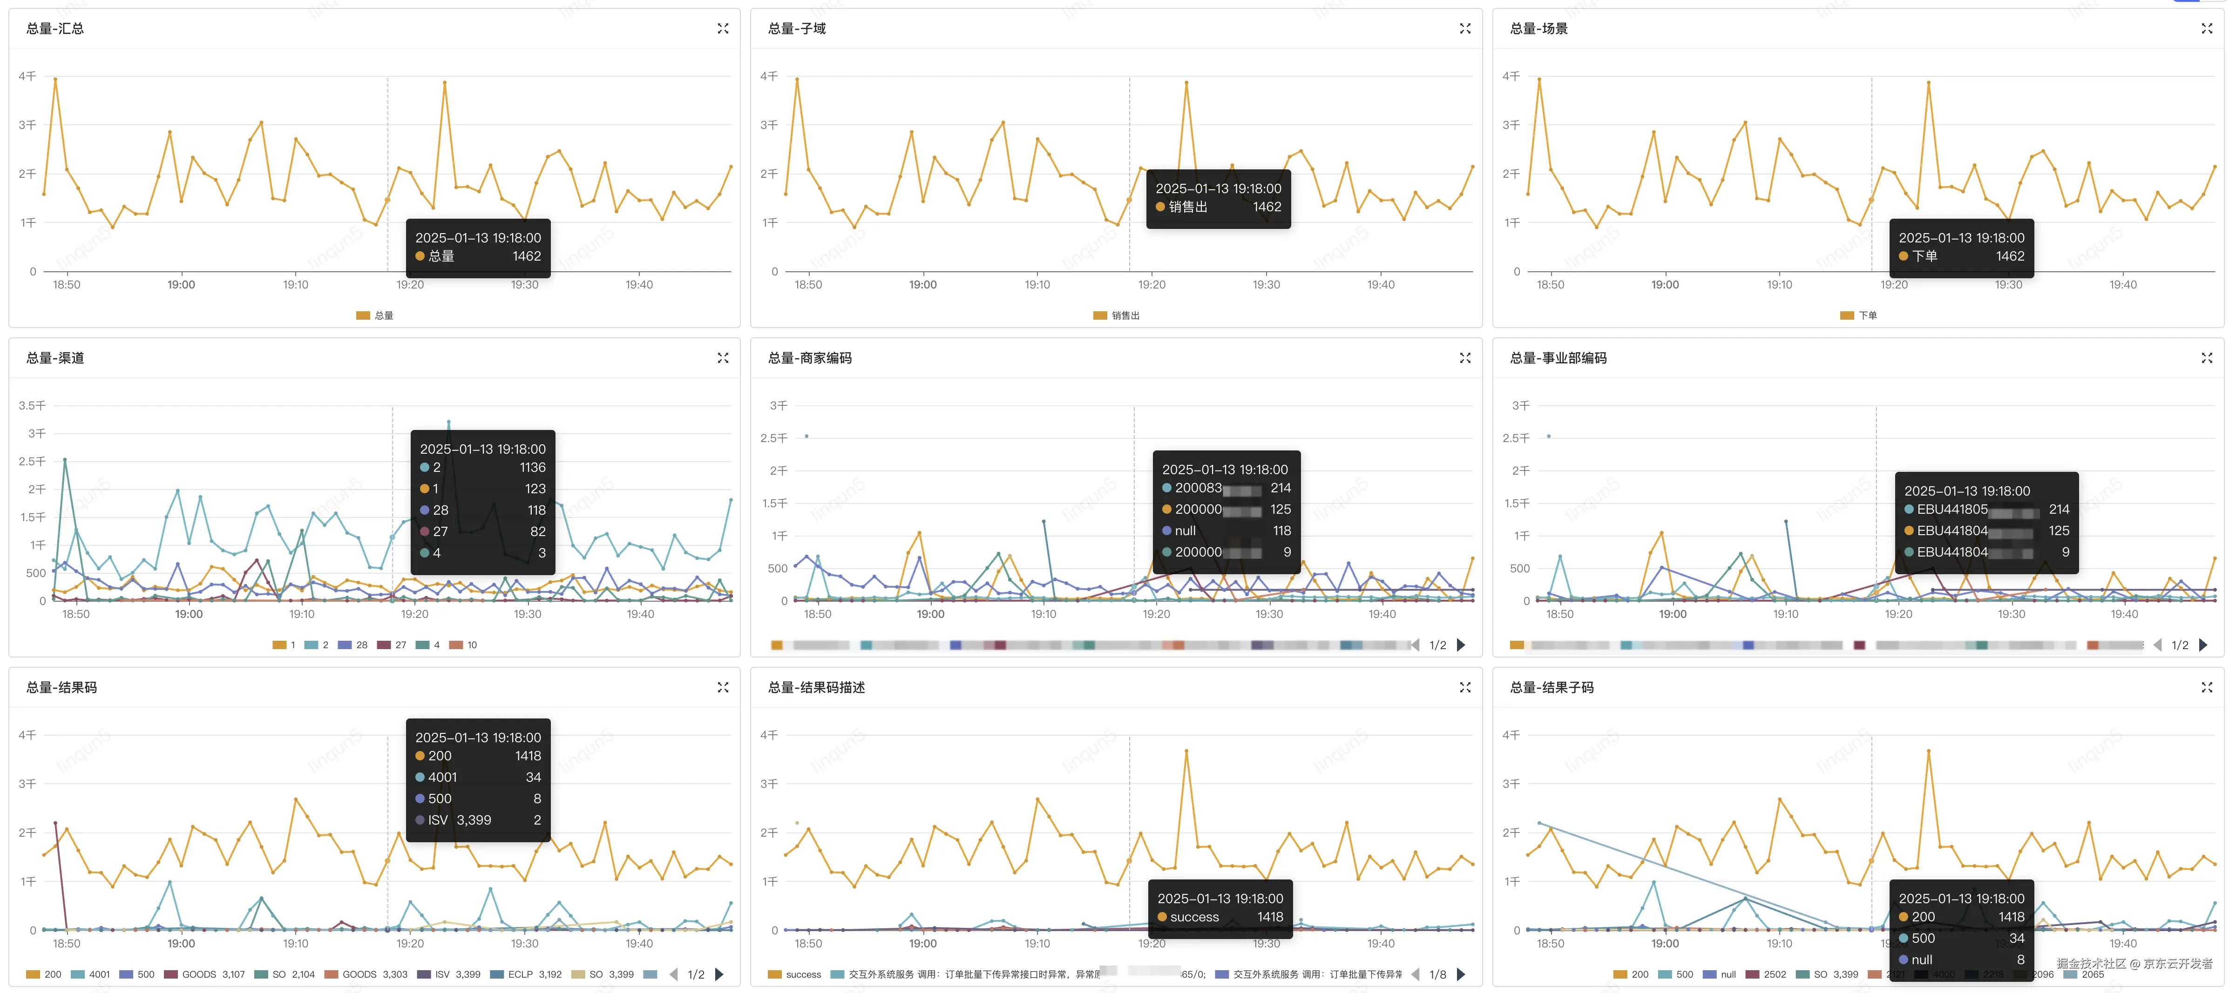This screenshot has height=993, width=2236.
Task: Toggle the 销售出 legend series
Action: click(1125, 315)
